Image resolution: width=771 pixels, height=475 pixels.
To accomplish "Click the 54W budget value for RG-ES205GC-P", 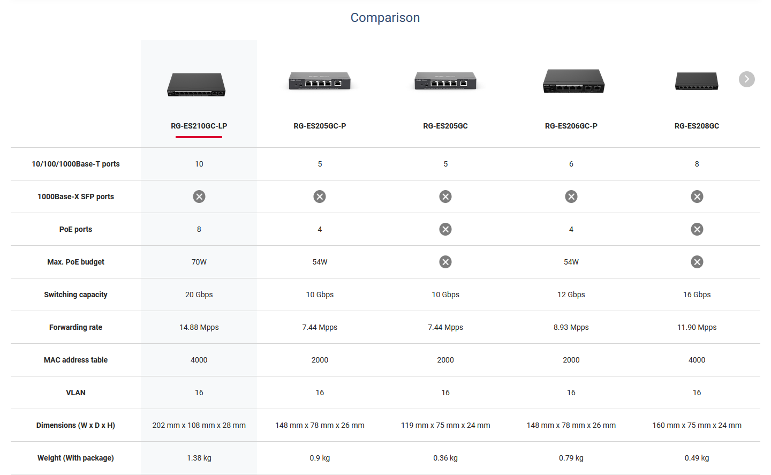I will tap(320, 262).
